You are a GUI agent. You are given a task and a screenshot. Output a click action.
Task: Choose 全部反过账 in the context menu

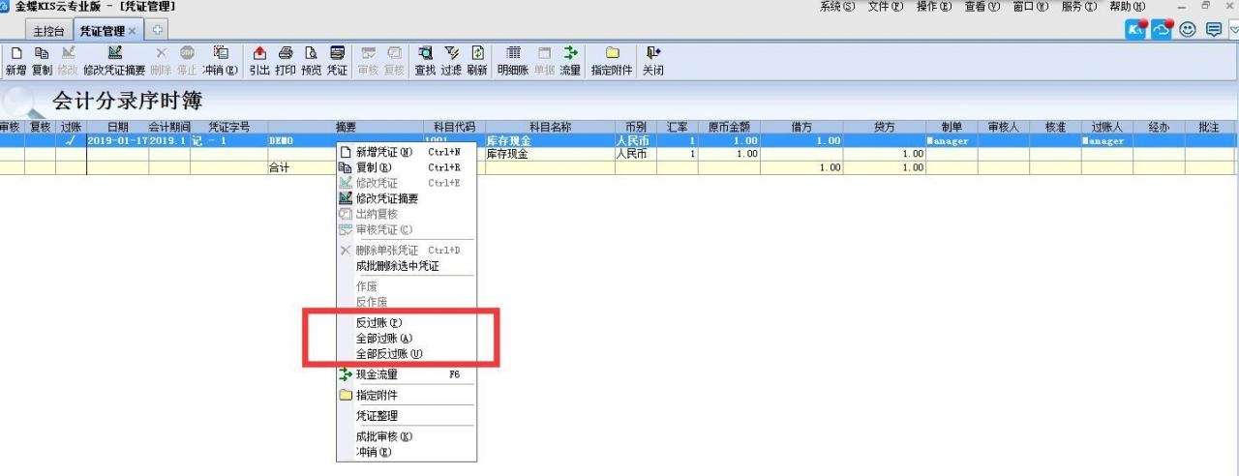point(406,353)
